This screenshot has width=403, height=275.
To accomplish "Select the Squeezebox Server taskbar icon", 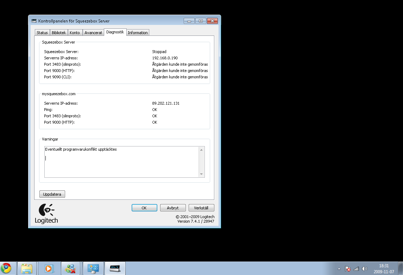I will point(115,269).
